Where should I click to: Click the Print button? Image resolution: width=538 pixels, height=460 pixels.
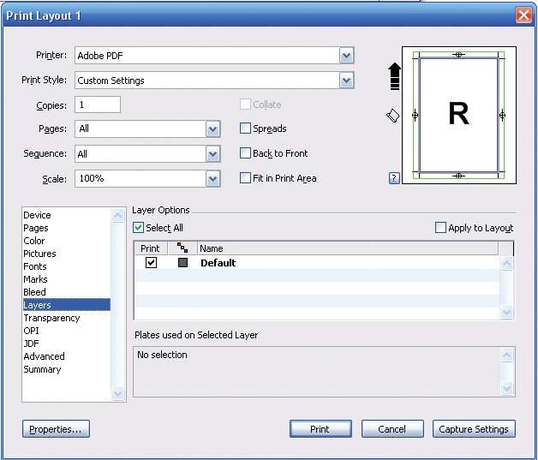point(320,429)
